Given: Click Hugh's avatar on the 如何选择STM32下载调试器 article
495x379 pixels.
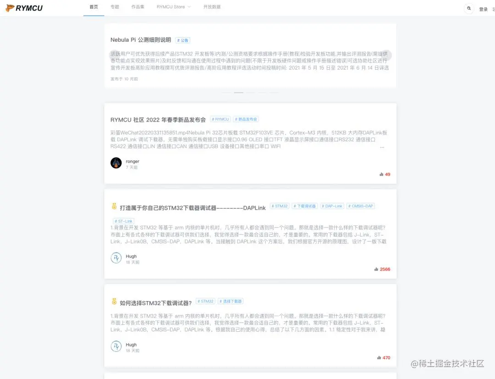Looking at the screenshot, I should [x=116, y=346].
